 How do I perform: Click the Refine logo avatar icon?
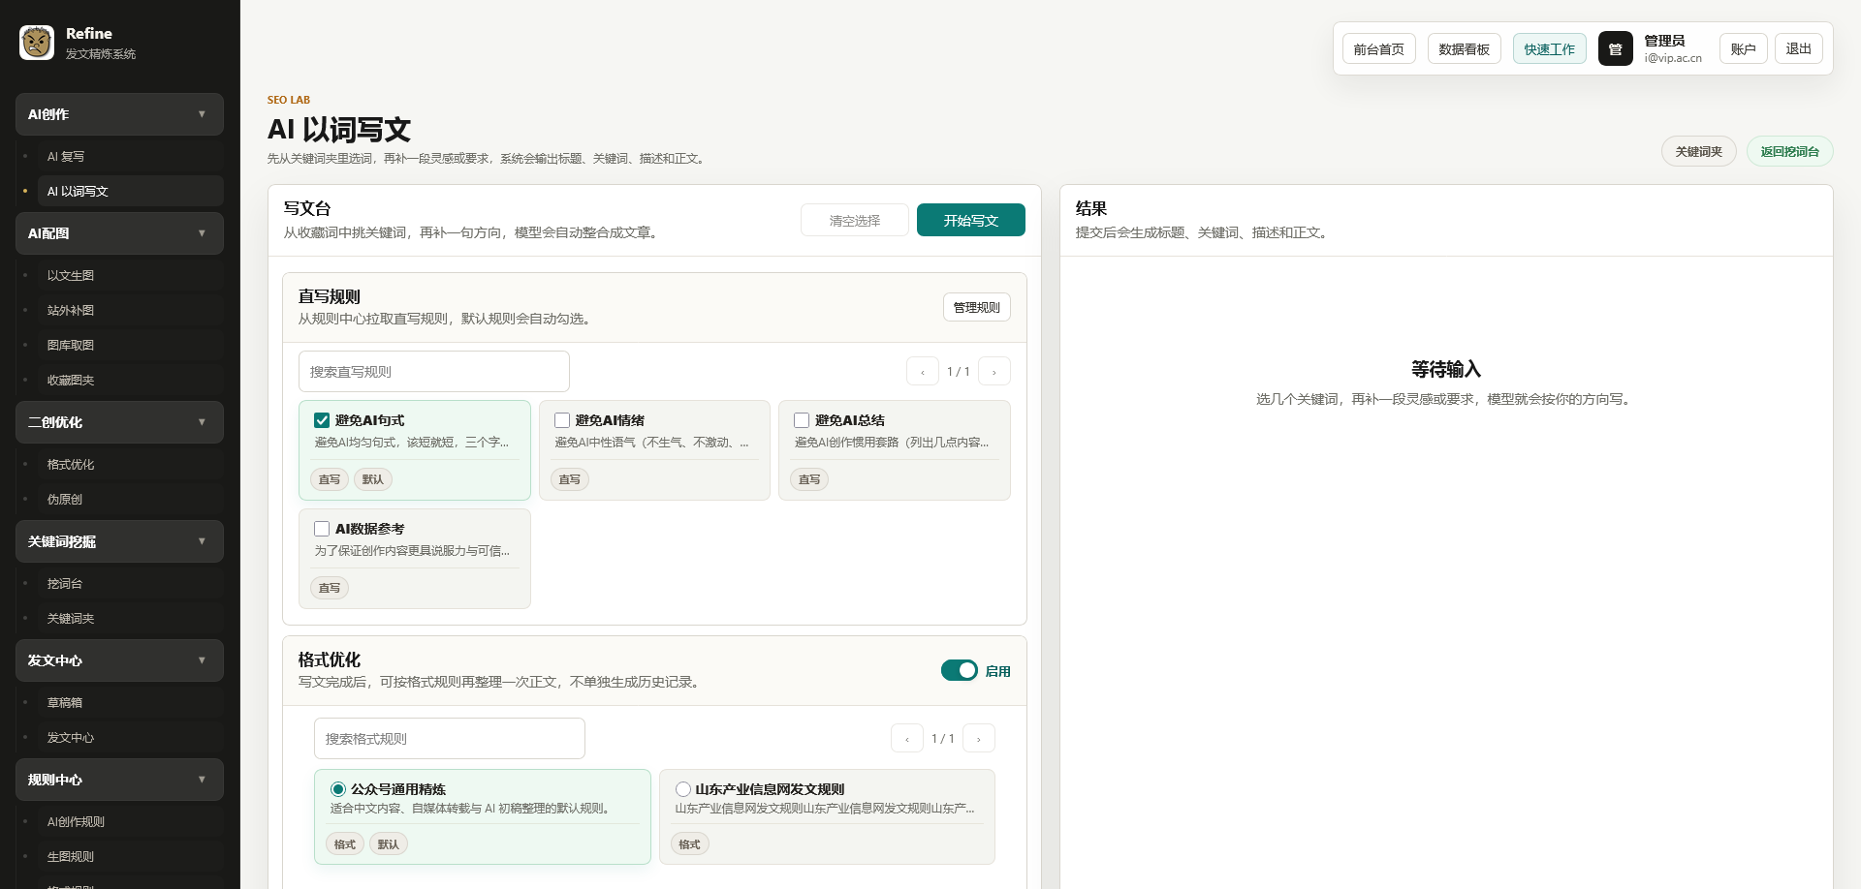37,43
